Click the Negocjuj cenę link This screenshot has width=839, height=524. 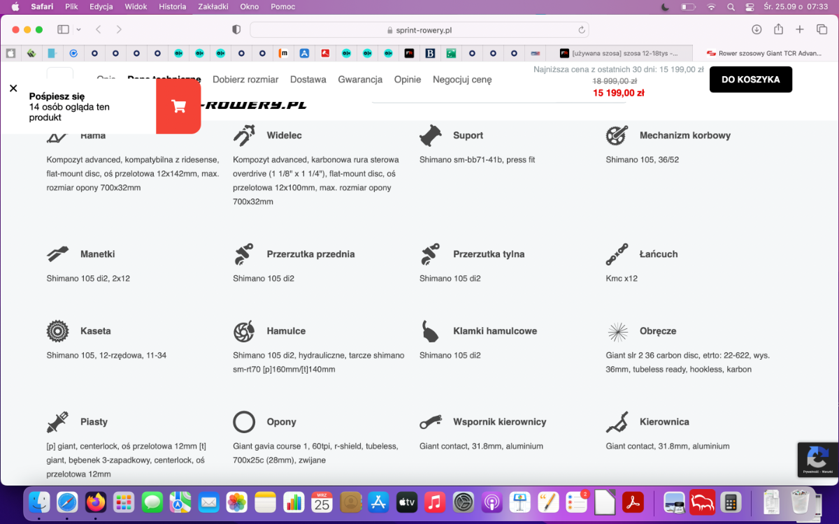pyautogui.click(x=462, y=80)
